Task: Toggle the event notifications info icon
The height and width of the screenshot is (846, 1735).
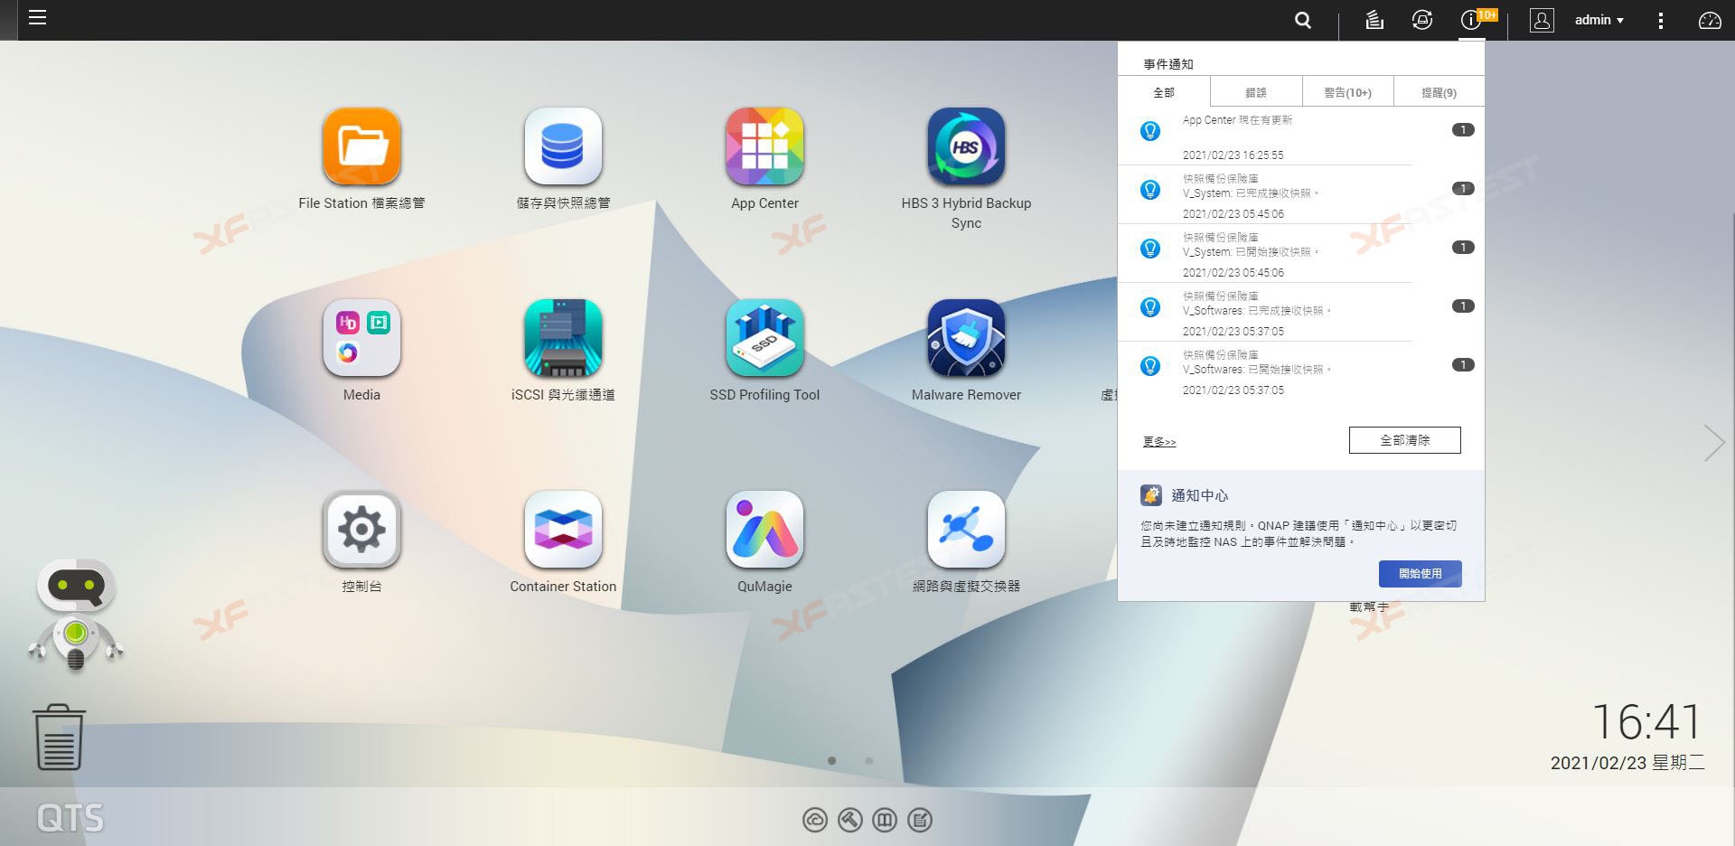Action: coord(1472,20)
